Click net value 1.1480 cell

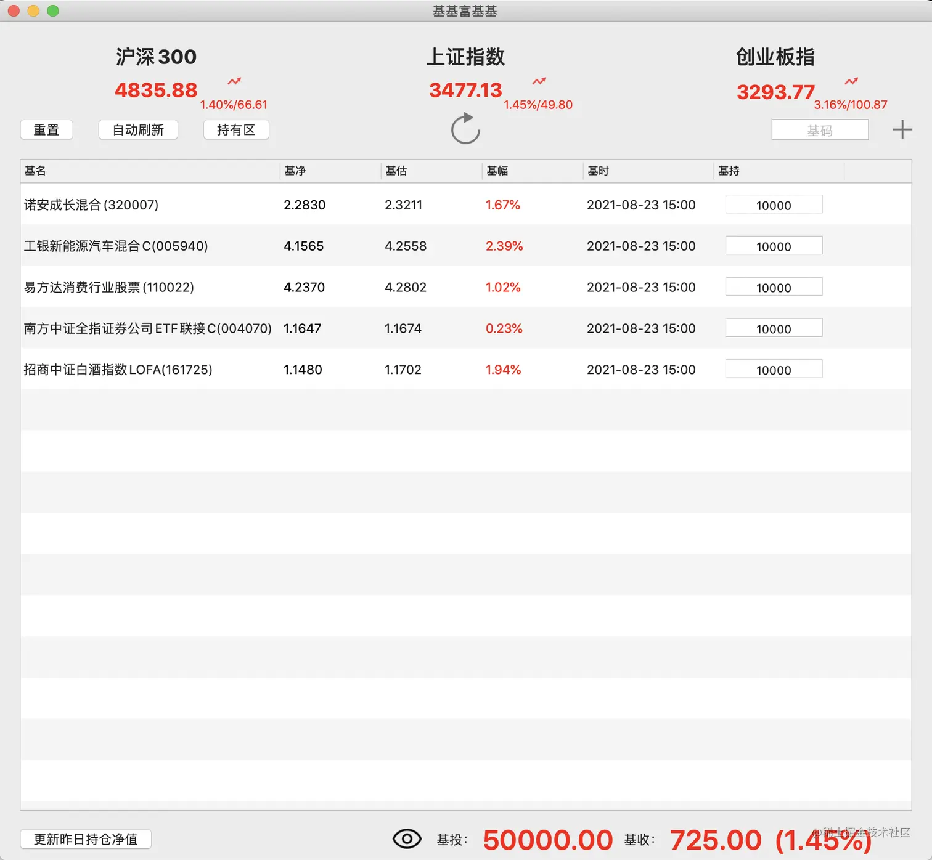pos(303,370)
